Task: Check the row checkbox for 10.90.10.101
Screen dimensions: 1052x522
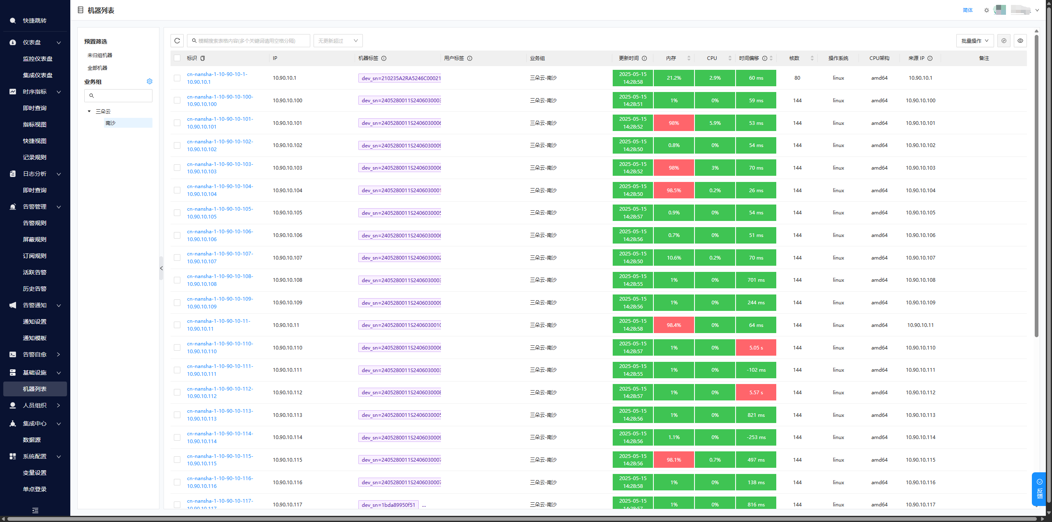Action: pyautogui.click(x=177, y=123)
